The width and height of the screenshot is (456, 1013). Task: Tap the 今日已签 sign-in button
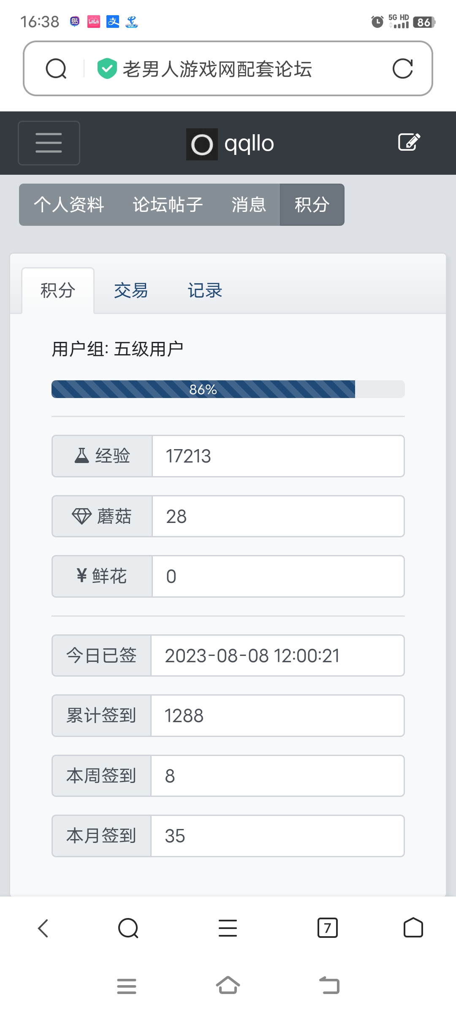pyautogui.click(x=101, y=655)
